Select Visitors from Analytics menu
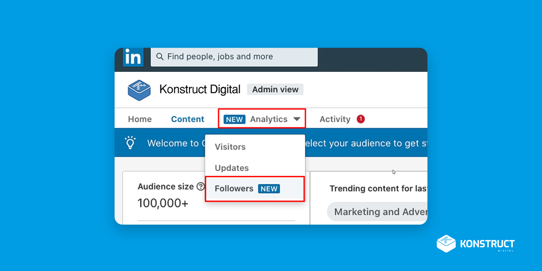The height and width of the screenshot is (271, 542). [255, 147]
